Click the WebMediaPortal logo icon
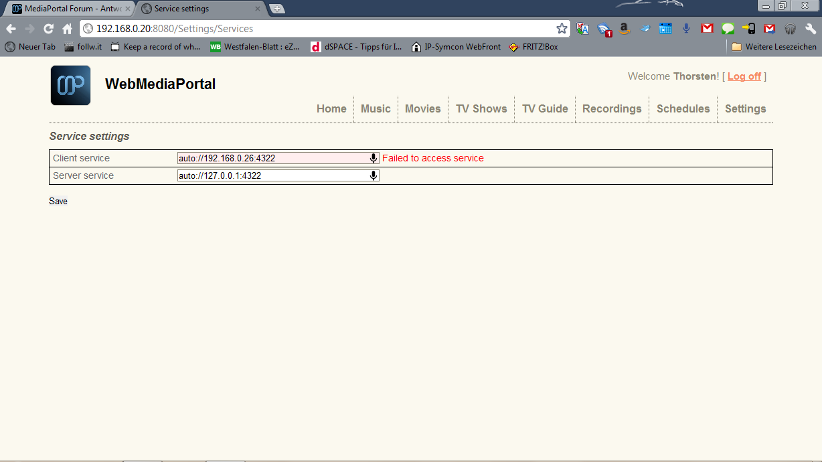The image size is (822, 462). coord(70,85)
